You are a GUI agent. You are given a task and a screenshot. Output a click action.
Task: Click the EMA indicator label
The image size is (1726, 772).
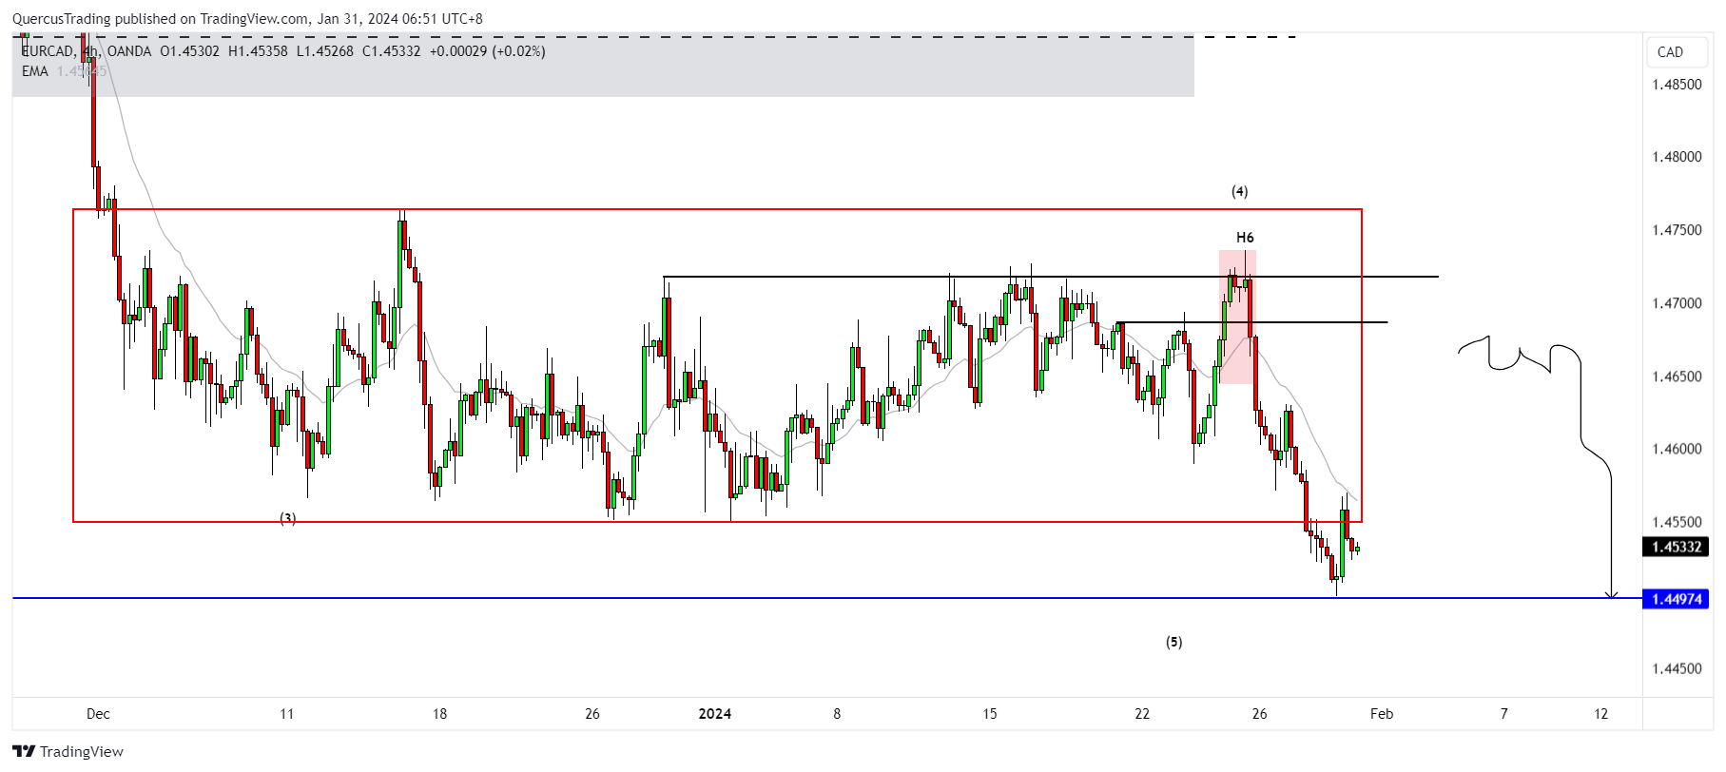point(35,71)
